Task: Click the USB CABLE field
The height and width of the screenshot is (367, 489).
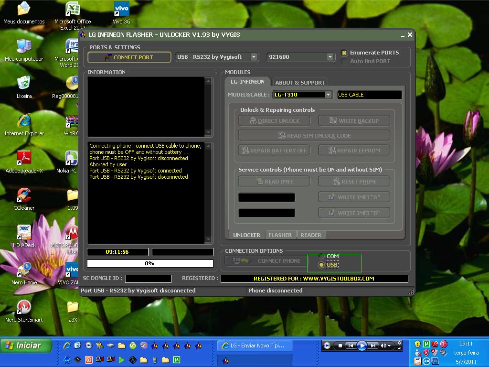Action: pyautogui.click(x=370, y=95)
